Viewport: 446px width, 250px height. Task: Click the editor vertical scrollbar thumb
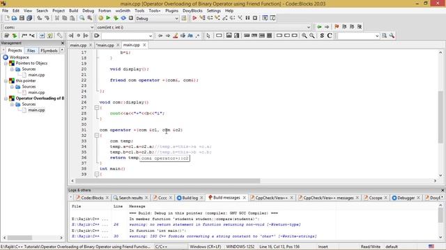click(440, 117)
